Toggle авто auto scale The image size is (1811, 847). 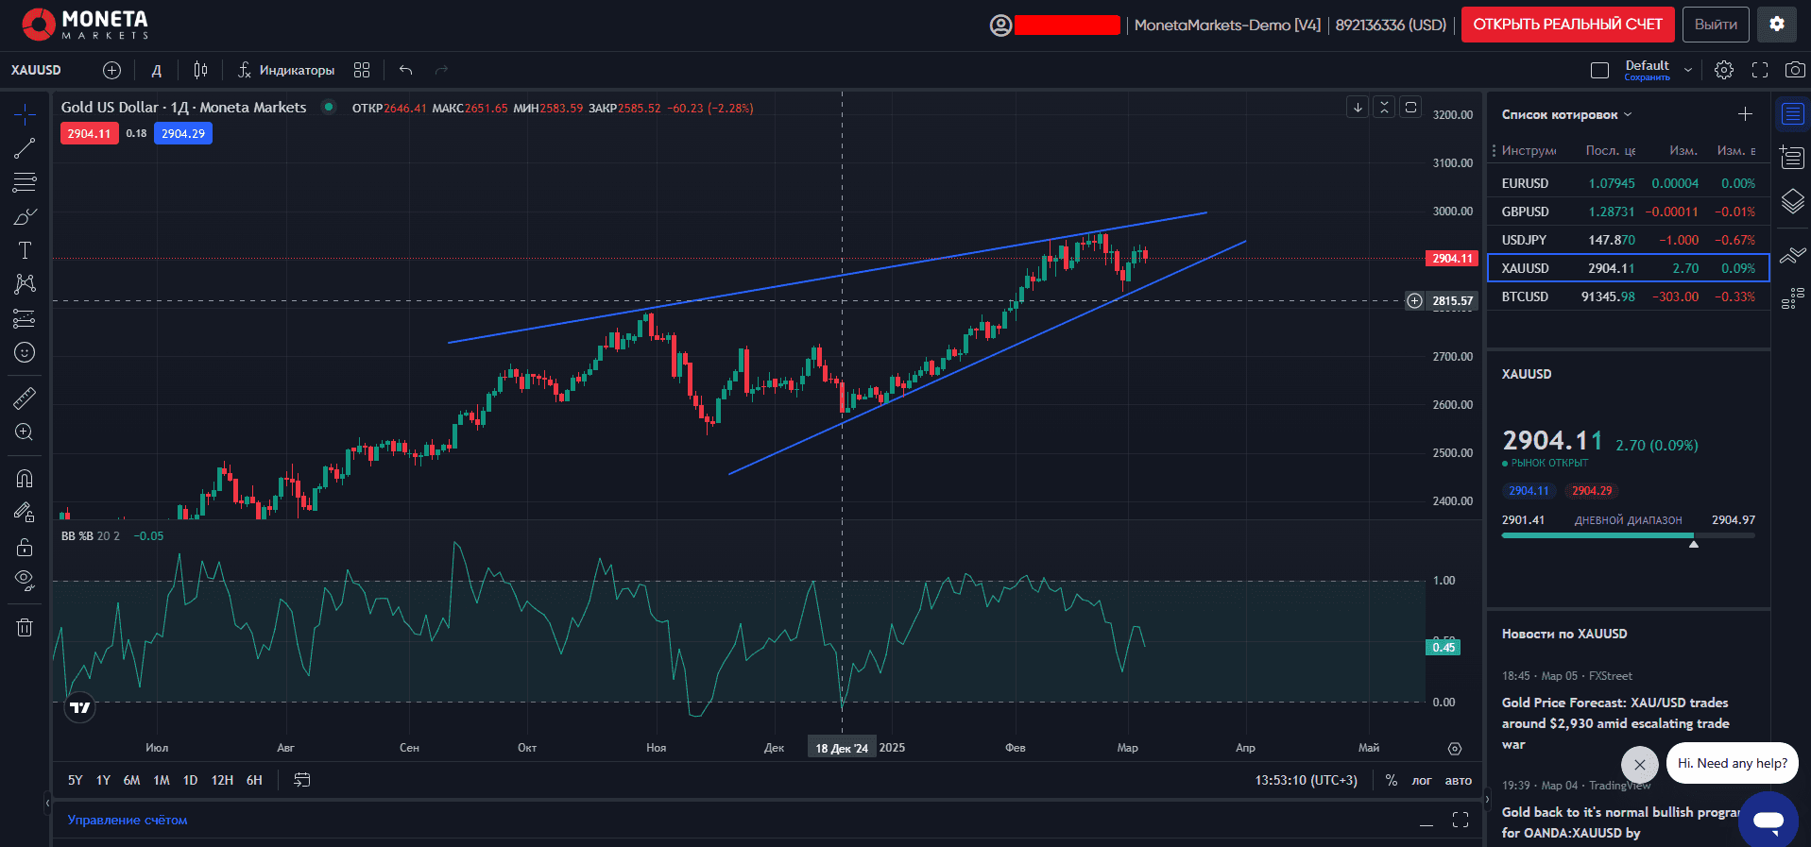1459,780
